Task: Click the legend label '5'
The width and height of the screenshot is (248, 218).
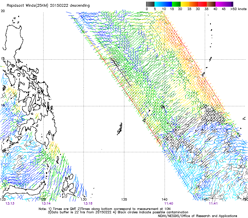Action: click(x=155, y=9)
